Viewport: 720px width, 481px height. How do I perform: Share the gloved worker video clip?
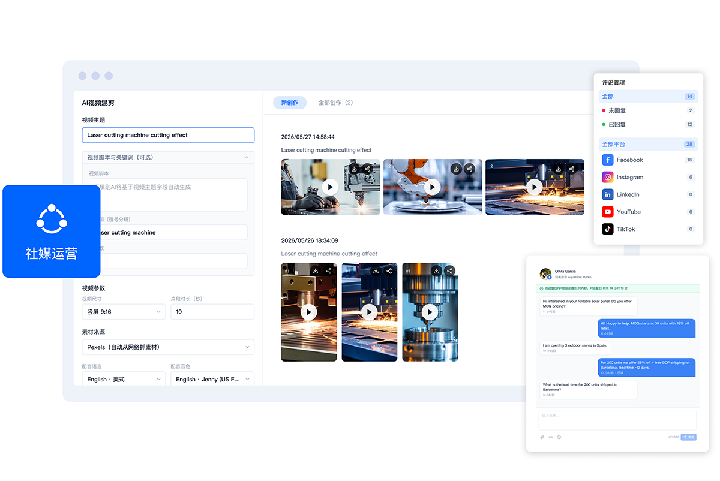coord(368,169)
